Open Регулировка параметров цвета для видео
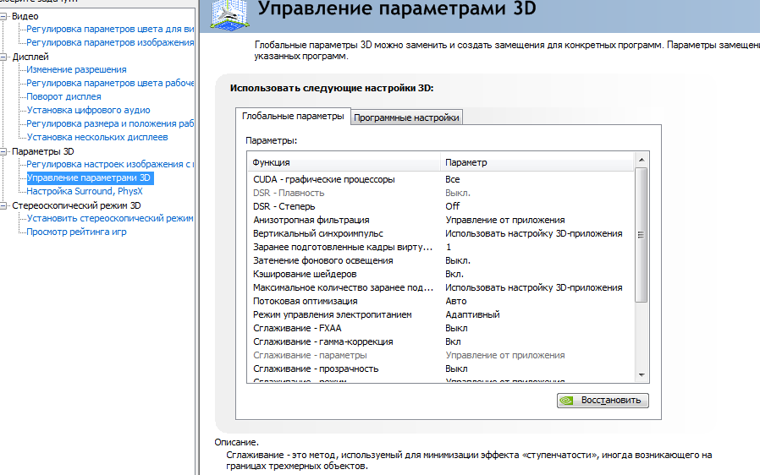Image resolution: width=760 pixels, height=475 pixels. (110, 29)
